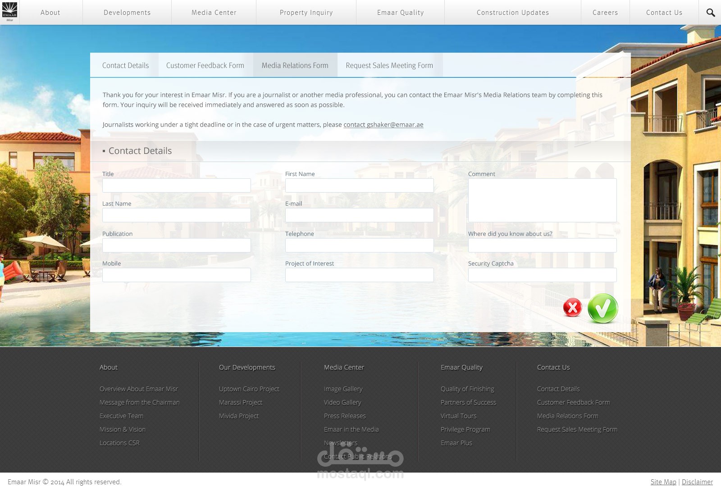Focus the Title input field
Screen dimensions: 721x491
(x=177, y=185)
